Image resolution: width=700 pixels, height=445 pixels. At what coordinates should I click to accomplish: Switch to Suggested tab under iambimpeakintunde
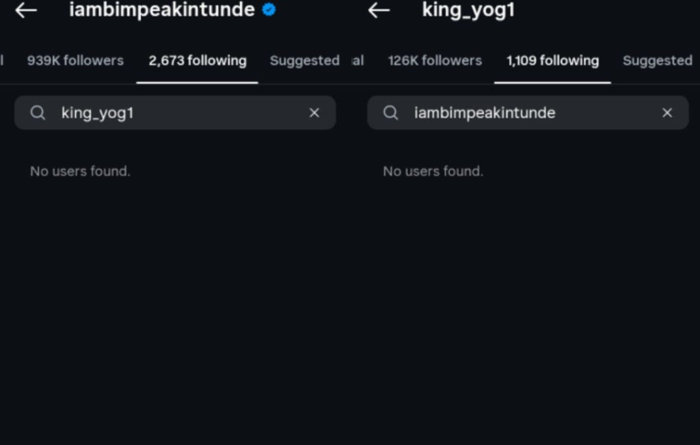pyautogui.click(x=304, y=61)
